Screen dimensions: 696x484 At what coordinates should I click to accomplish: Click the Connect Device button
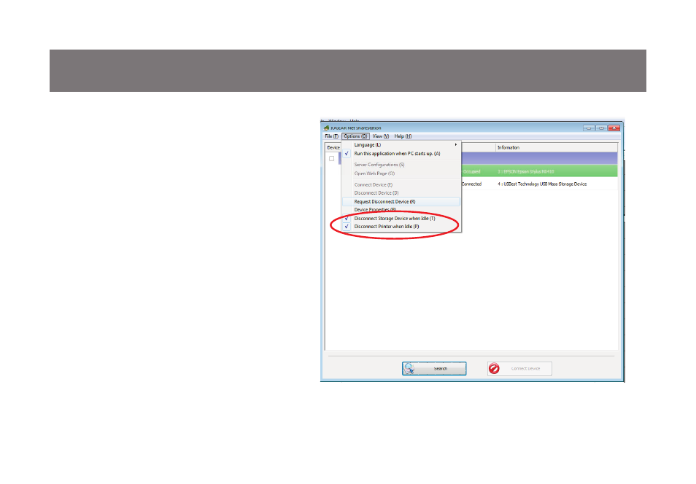tap(519, 369)
